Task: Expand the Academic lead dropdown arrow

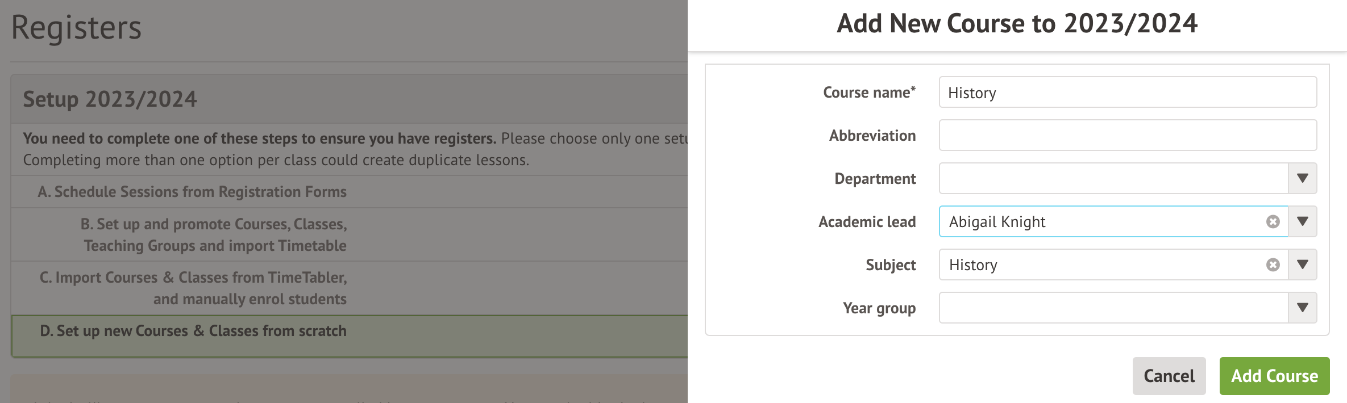Action: click(1303, 222)
